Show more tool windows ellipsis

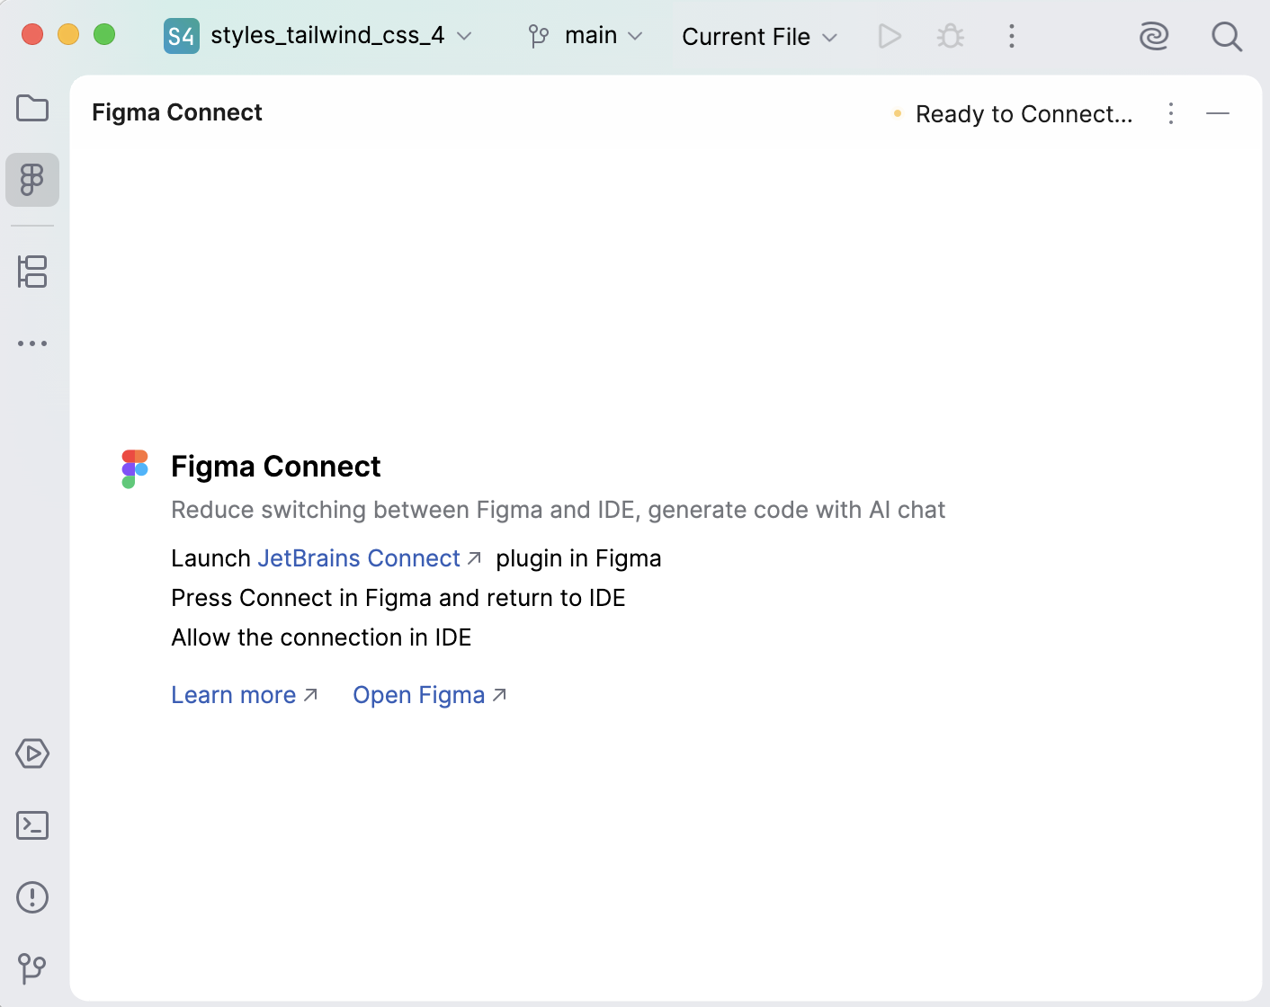32,343
